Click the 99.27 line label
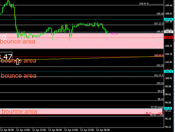 point(160,91)
